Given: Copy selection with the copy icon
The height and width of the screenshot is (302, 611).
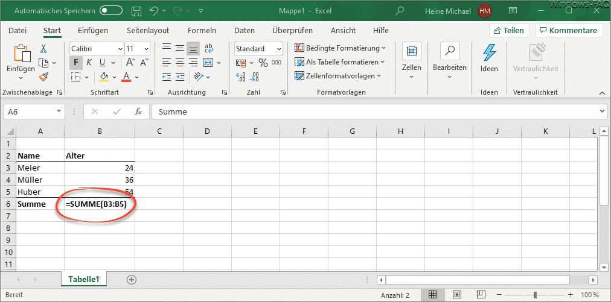Looking at the screenshot, I should (x=43, y=63).
